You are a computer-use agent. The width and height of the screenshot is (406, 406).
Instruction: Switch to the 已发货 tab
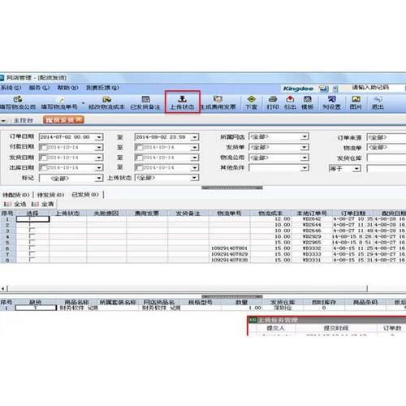pyautogui.click(x=85, y=195)
